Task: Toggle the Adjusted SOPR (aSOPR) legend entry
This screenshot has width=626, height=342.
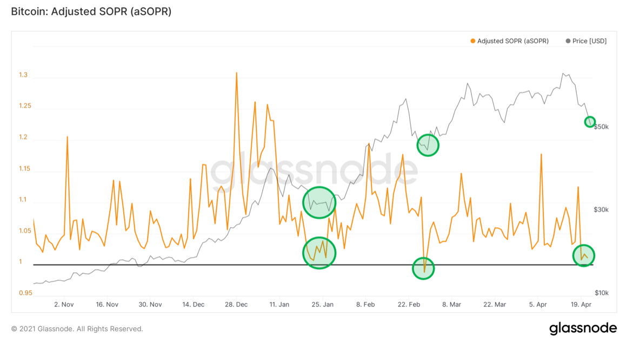Action: pyautogui.click(x=509, y=41)
